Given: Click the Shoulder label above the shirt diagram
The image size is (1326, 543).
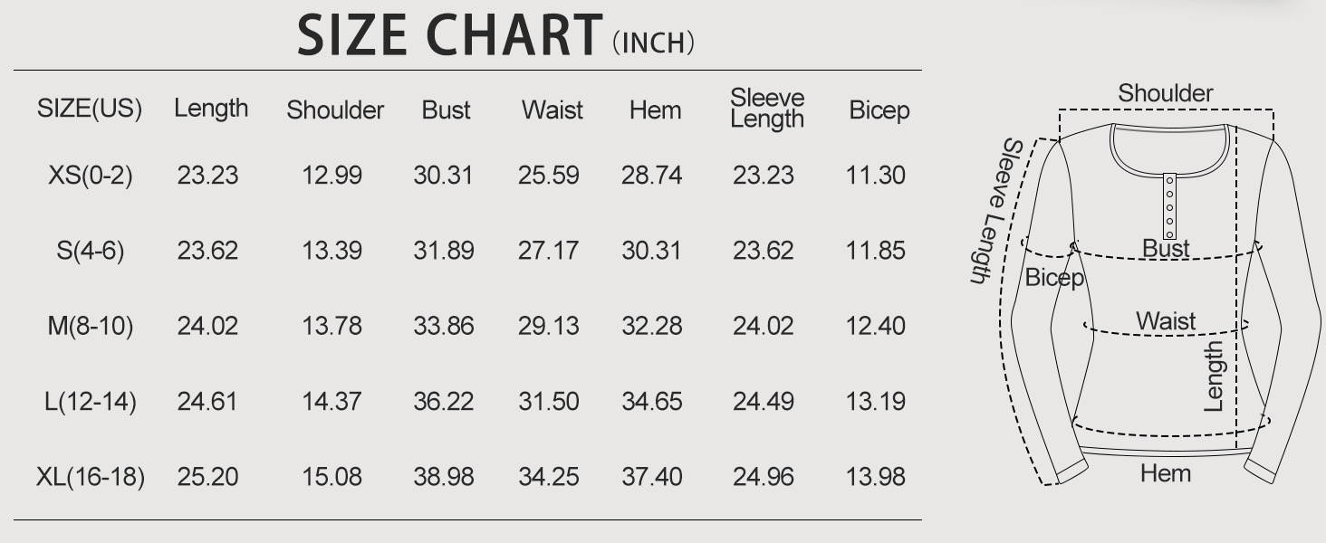Looking at the screenshot, I should 1165,93.
